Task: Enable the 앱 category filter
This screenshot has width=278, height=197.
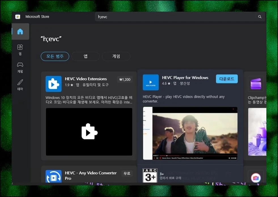Action: [85, 56]
